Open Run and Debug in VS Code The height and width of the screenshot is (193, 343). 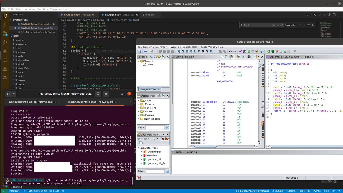coord(5,43)
